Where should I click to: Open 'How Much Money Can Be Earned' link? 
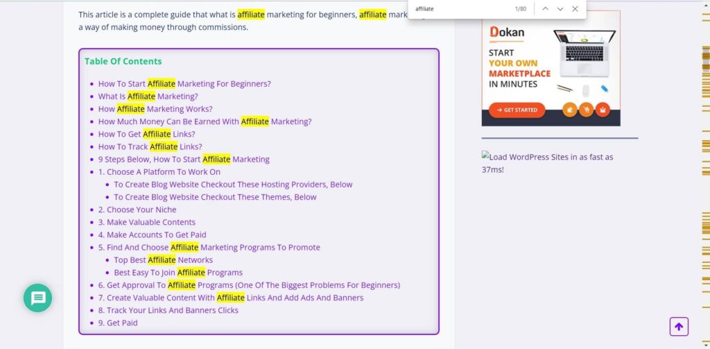click(x=205, y=121)
